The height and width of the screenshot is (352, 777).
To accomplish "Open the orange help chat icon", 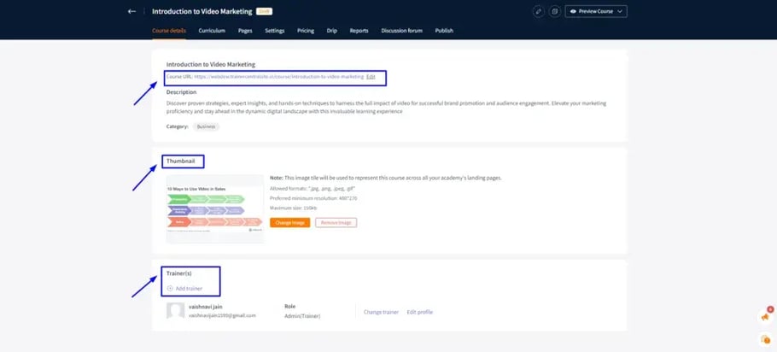I will [x=765, y=339].
